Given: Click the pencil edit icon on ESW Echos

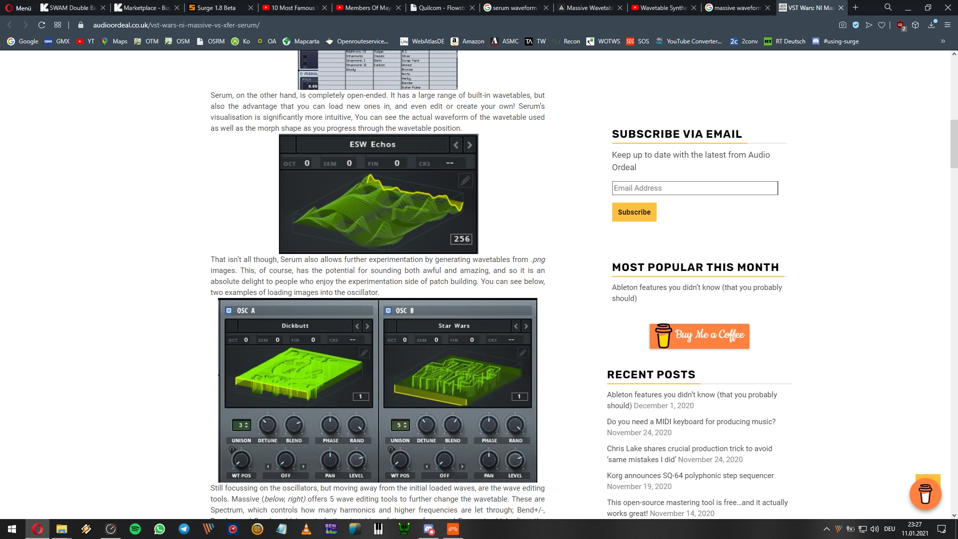Looking at the screenshot, I should (465, 180).
